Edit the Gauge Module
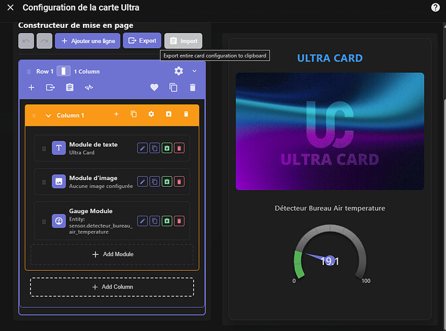The width and height of the screenshot is (446, 331). 143,221
